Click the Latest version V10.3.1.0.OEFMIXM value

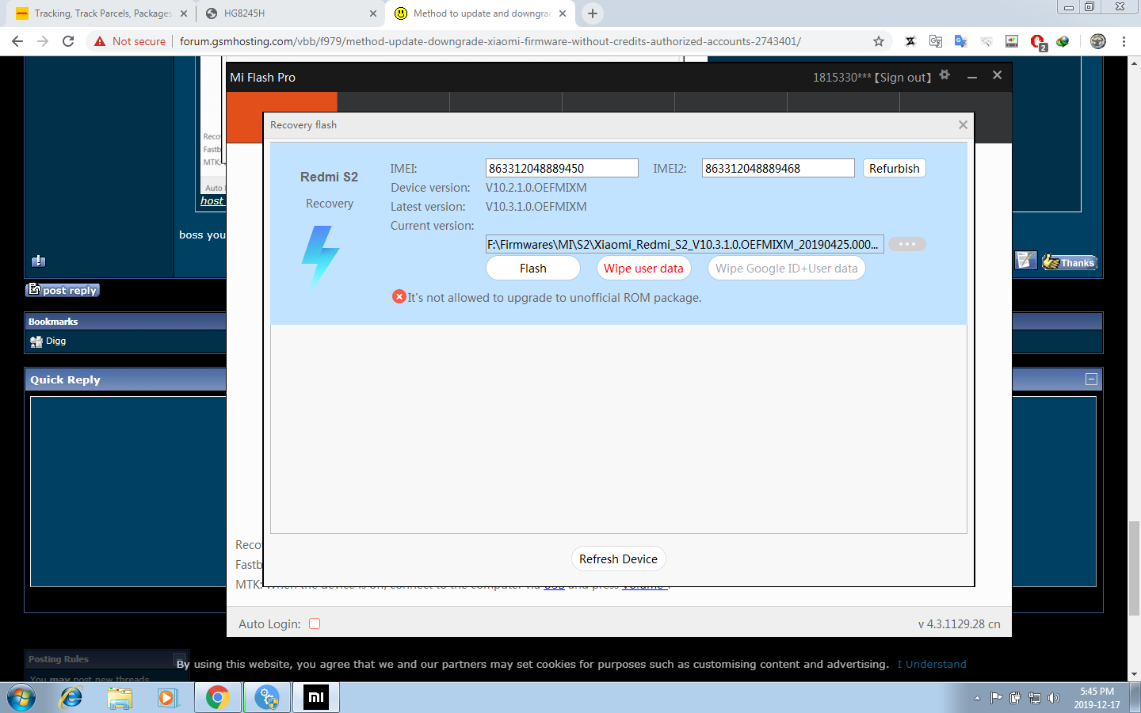(x=536, y=207)
